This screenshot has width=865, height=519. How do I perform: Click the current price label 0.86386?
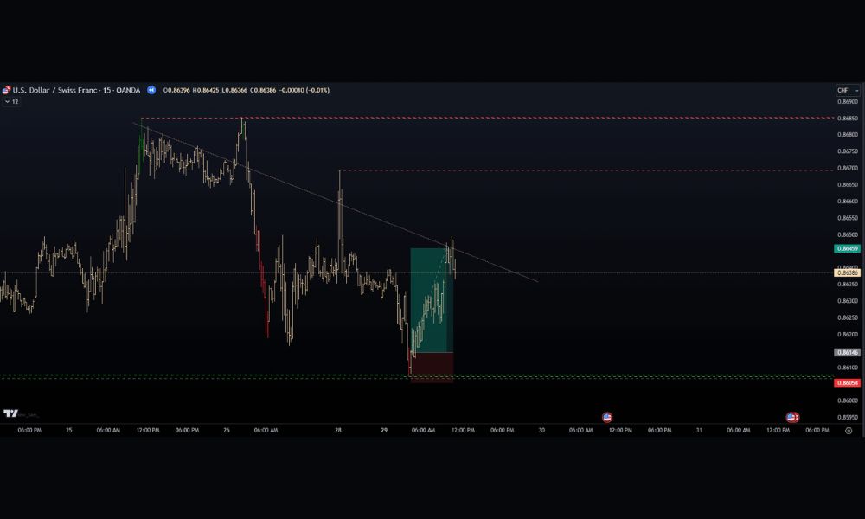click(847, 272)
